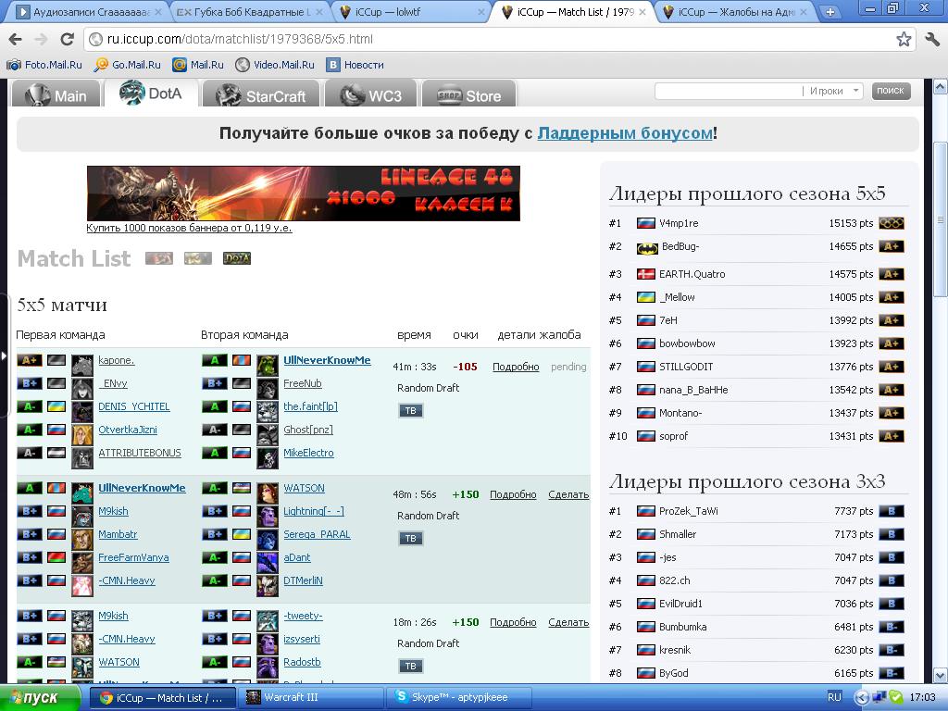Click the Lineage banner advertisement
Image resolution: width=948 pixels, height=711 pixels.
304,193
